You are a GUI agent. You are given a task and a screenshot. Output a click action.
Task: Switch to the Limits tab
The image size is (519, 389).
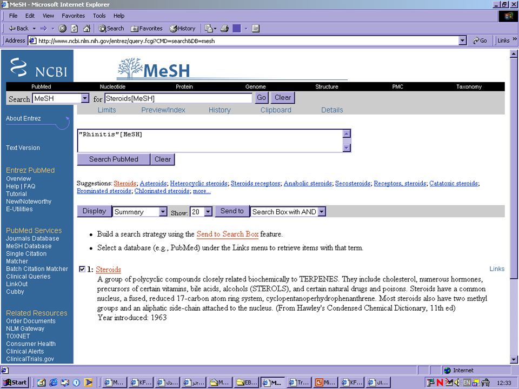tap(107, 110)
